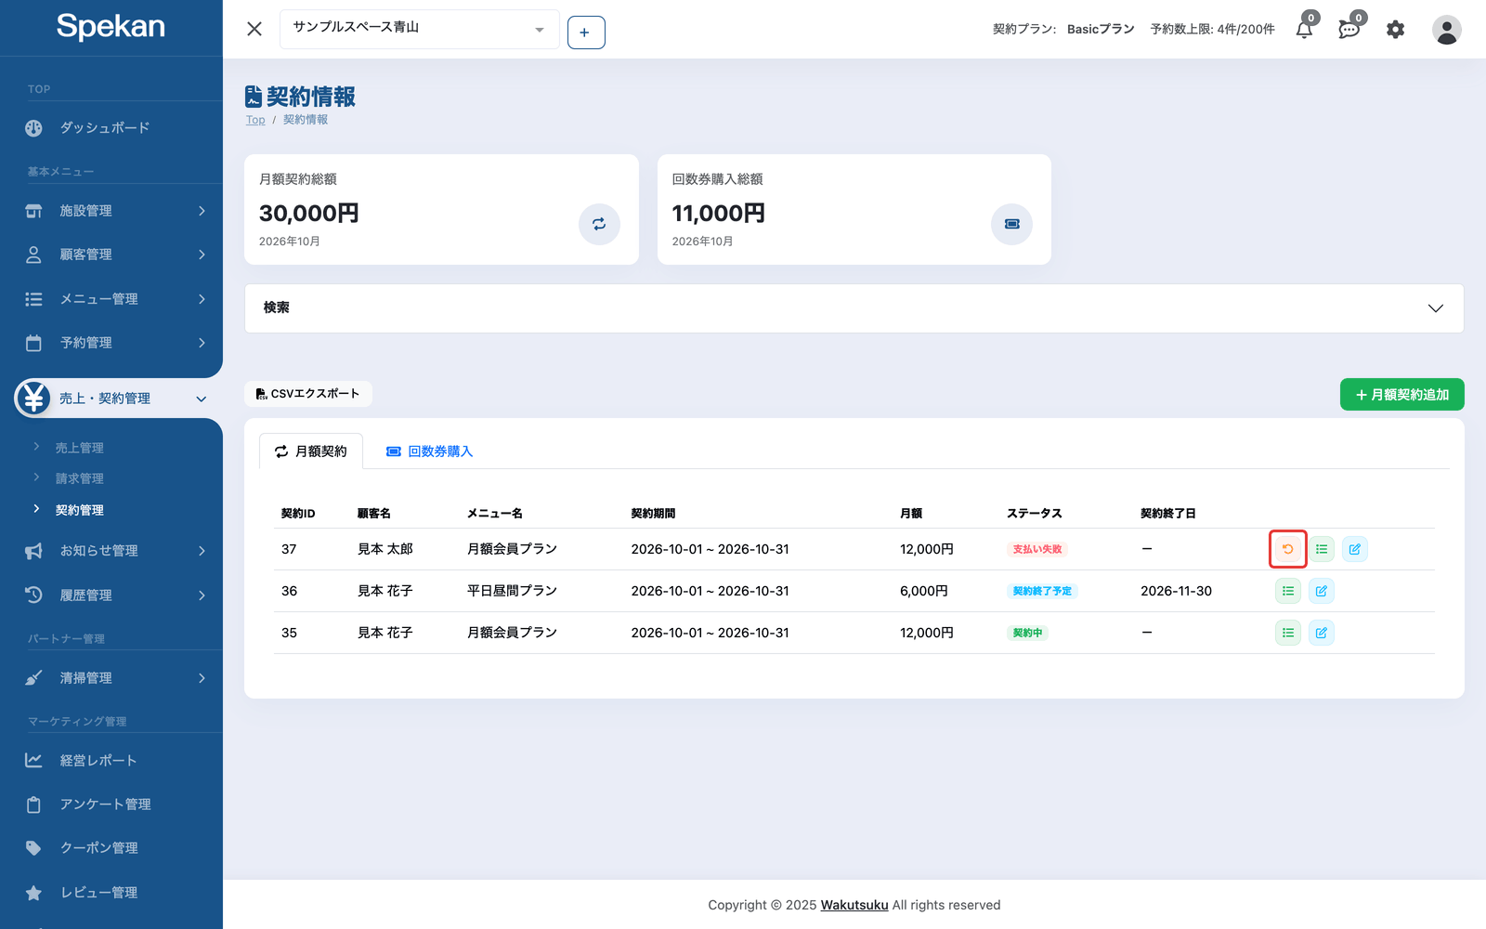The height and width of the screenshot is (929, 1486).
Task: Click the 契約終了予定 status badge
Action: (x=1042, y=591)
